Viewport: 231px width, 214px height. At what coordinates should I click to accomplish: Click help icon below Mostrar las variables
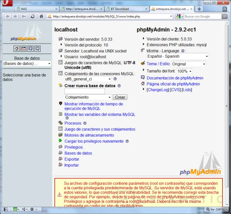click(x=67, y=118)
